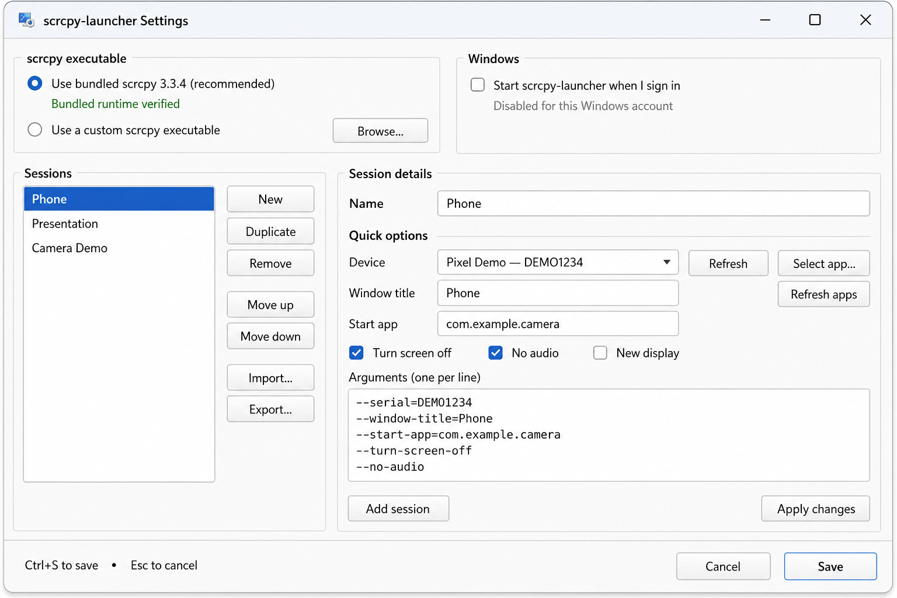The width and height of the screenshot is (897, 598).
Task: Click the Refresh apps button
Action: pos(823,294)
